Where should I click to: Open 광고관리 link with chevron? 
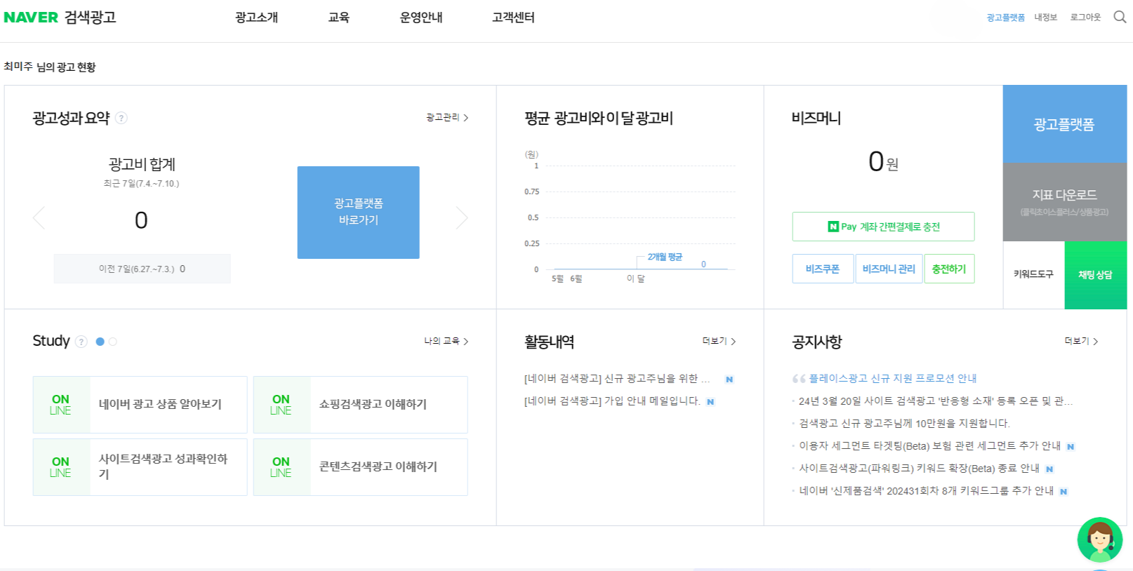[x=447, y=117]
